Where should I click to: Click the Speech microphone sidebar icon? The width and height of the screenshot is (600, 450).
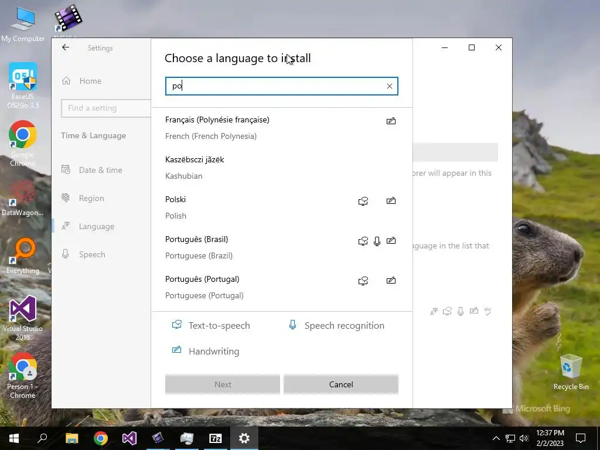[x=66, y=254]
